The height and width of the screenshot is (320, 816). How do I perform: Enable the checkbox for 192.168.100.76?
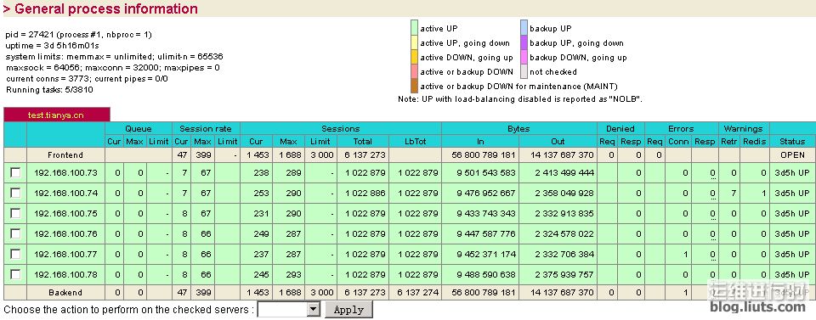point(15,233)
